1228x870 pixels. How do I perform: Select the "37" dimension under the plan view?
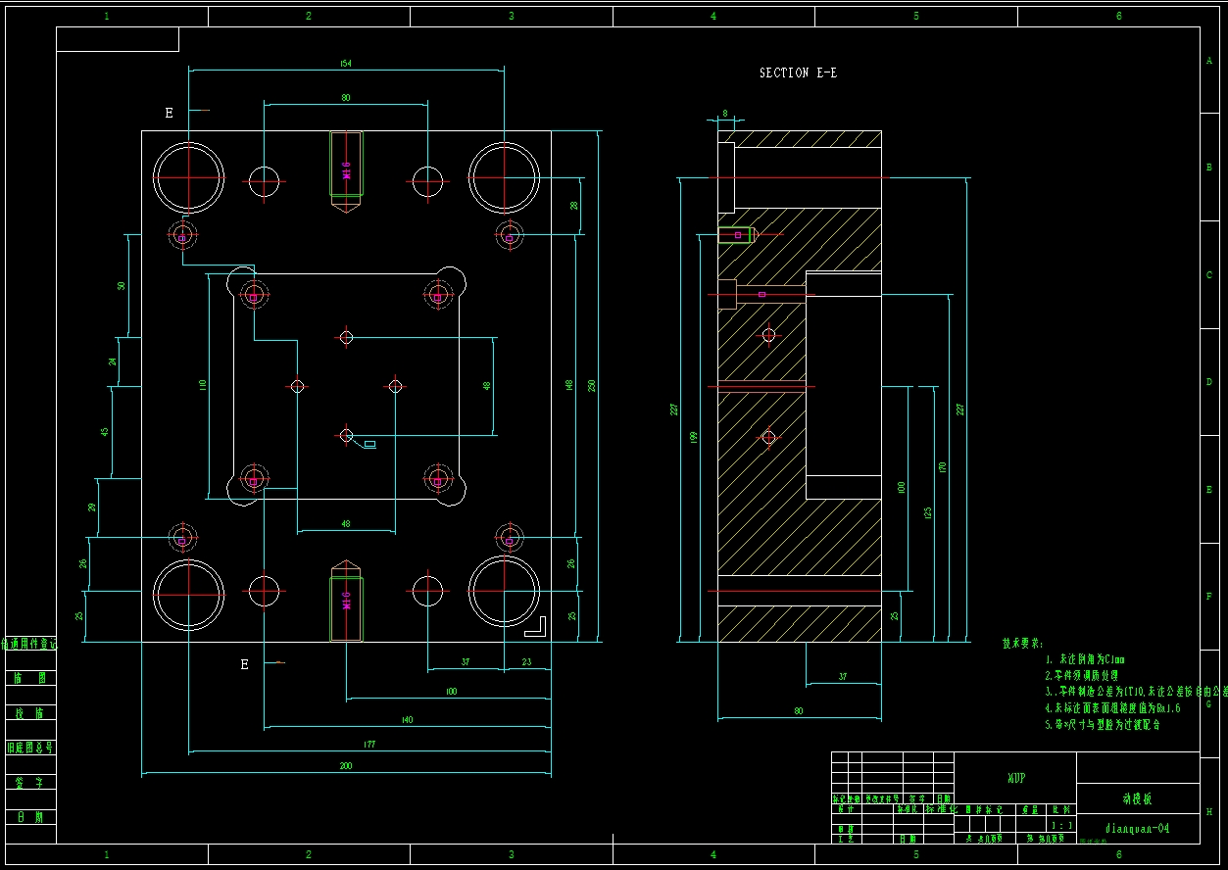coord(466,662)
